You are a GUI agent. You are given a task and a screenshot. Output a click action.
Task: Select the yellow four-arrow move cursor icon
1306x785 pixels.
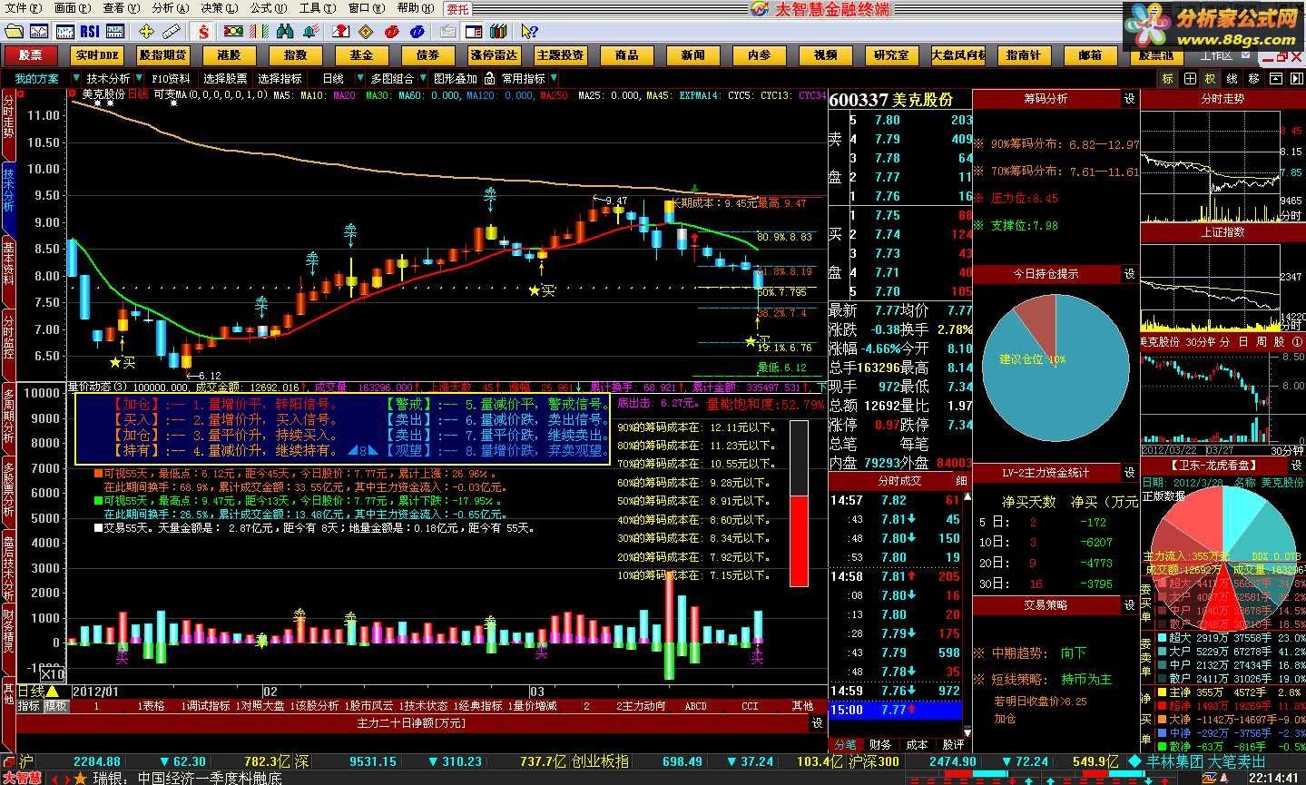pos(145,32)
